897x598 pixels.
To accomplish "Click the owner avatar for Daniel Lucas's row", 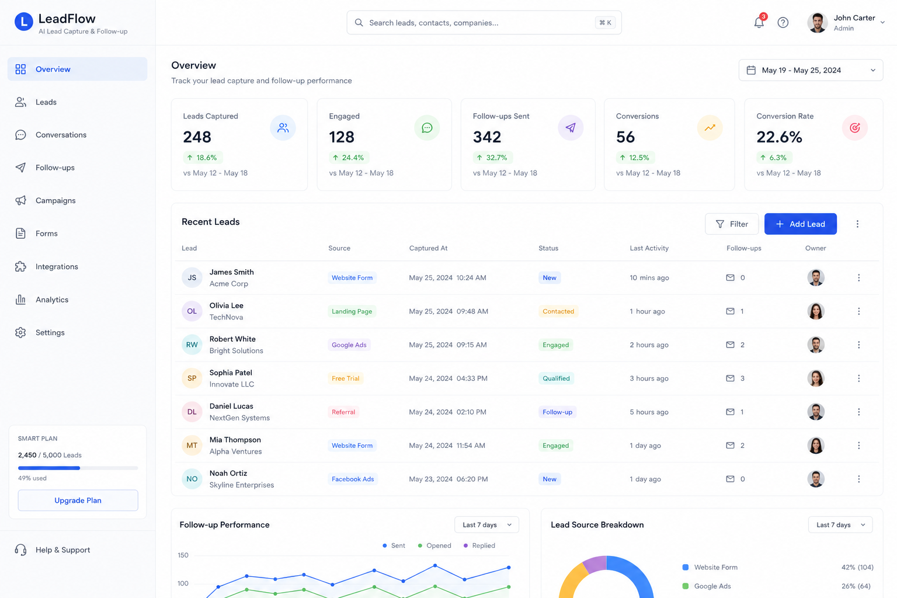I will click(x=816, y=412).
